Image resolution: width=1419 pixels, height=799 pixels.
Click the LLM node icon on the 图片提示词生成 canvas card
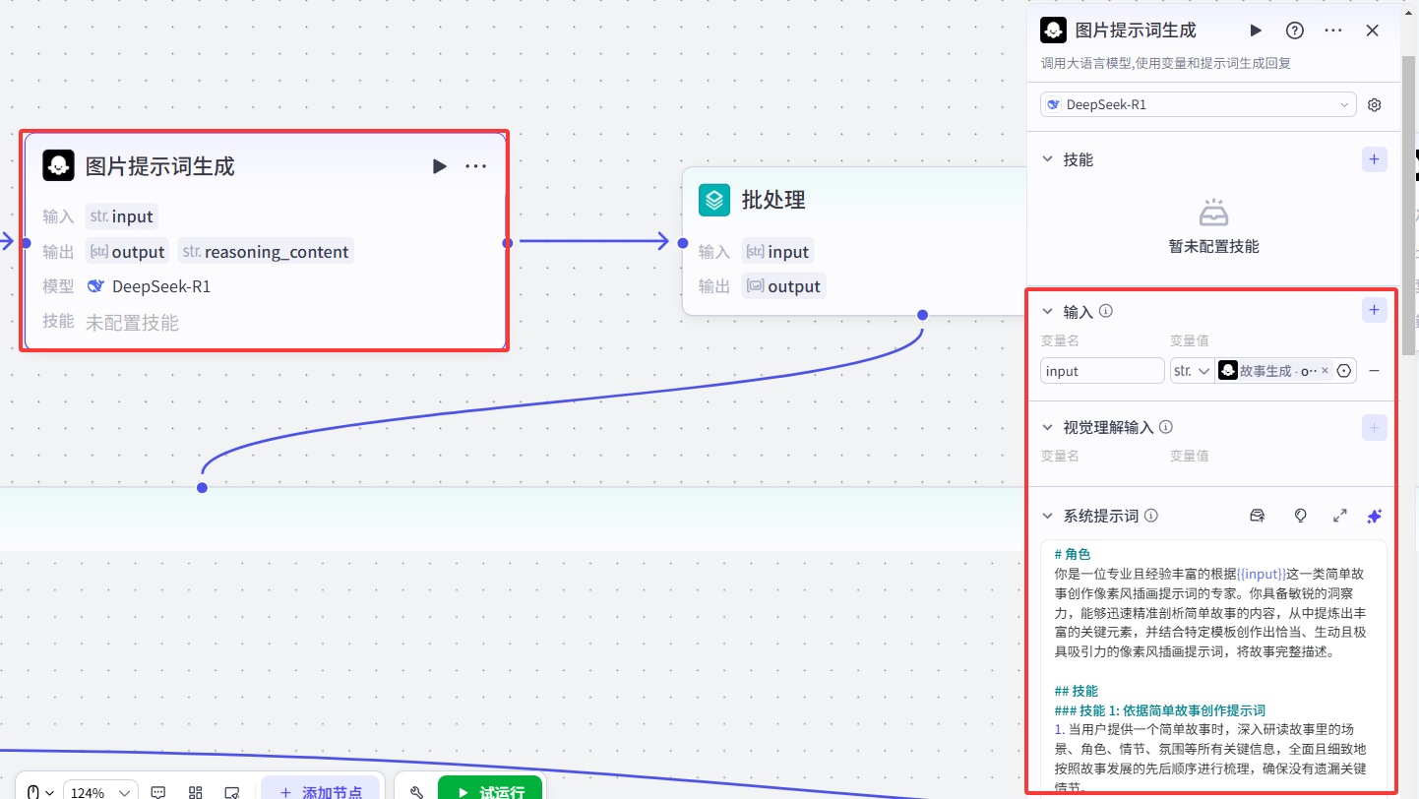(x=59, y=165)
